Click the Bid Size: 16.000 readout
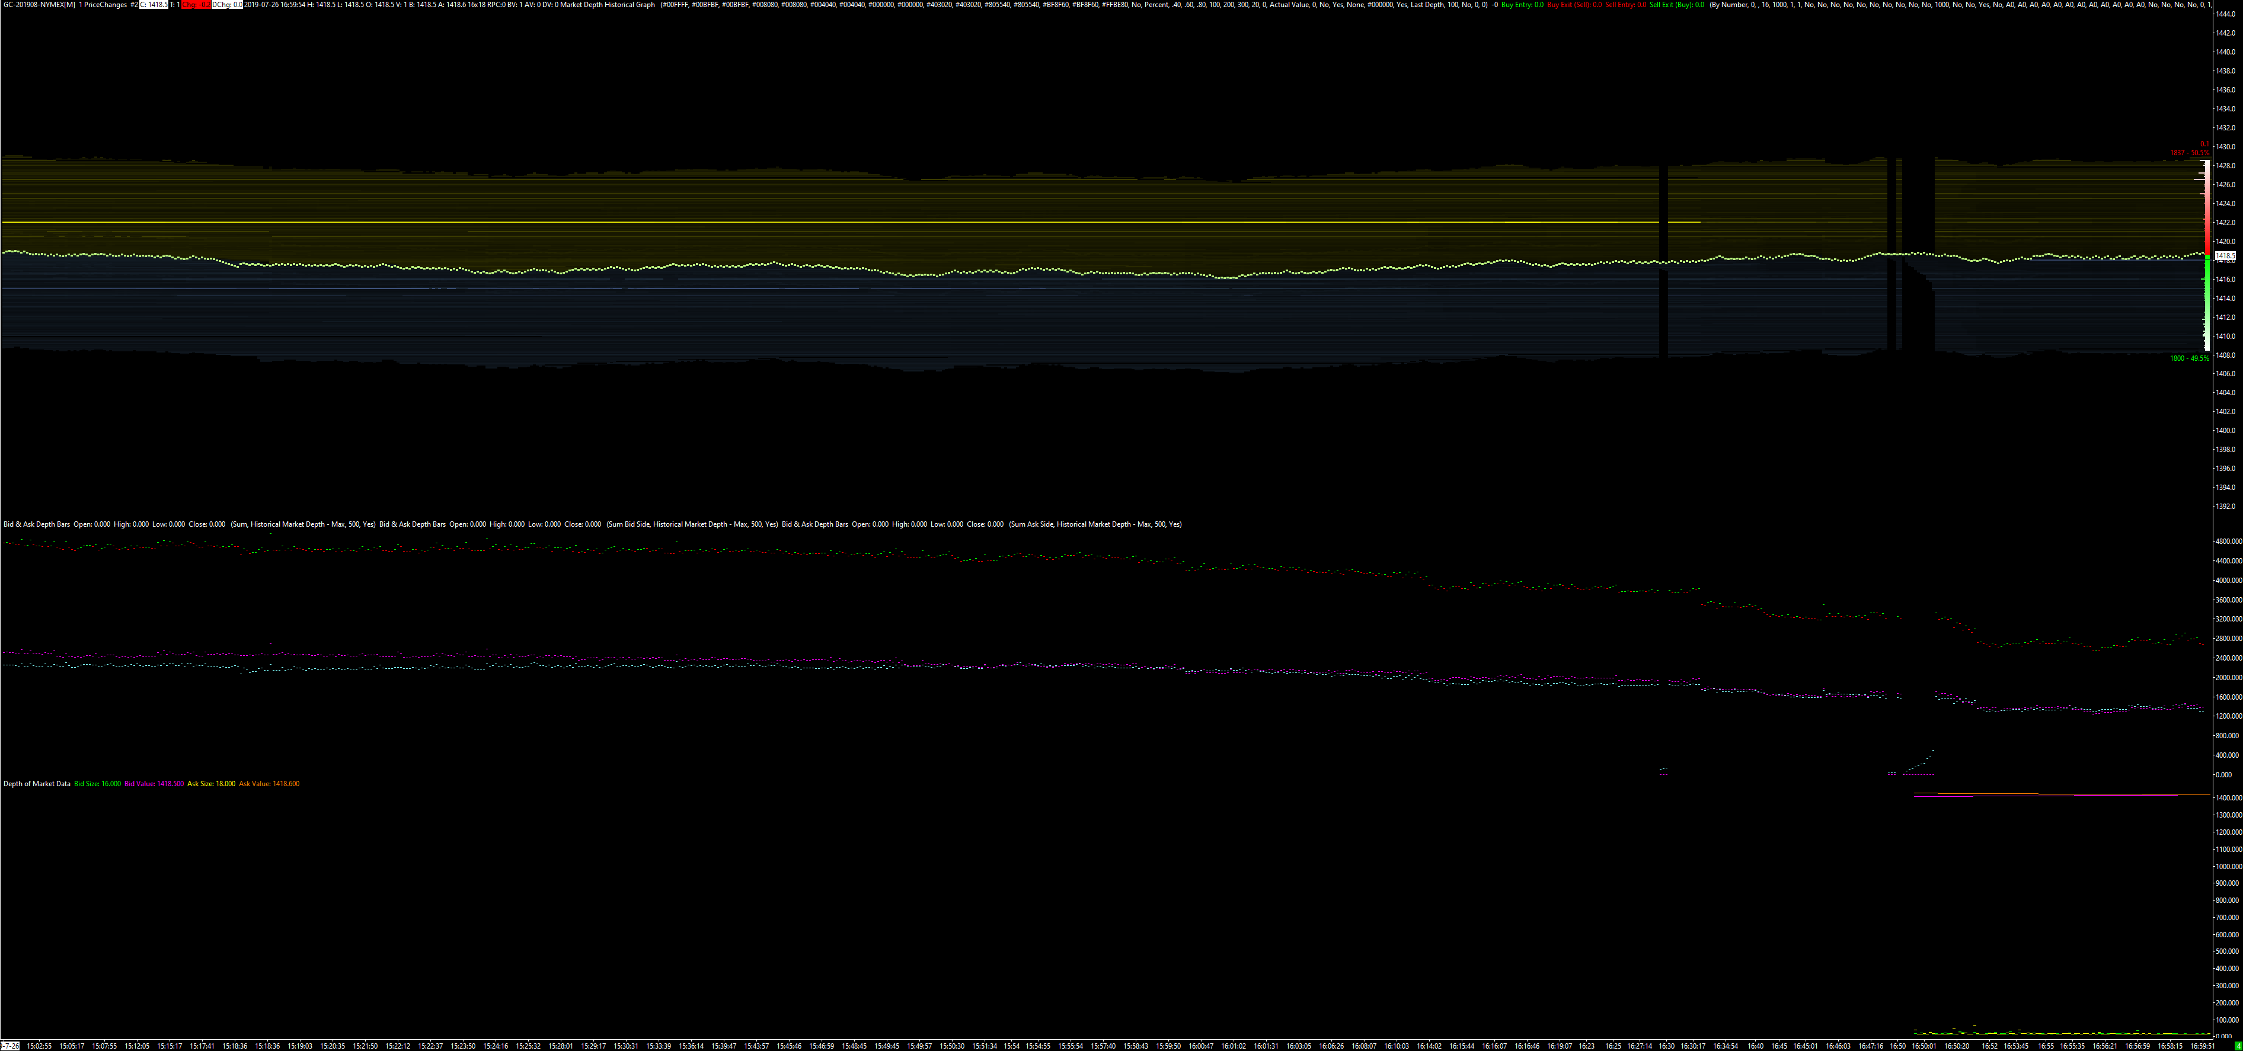2243x1051 pixels. [x=98, y=784]
